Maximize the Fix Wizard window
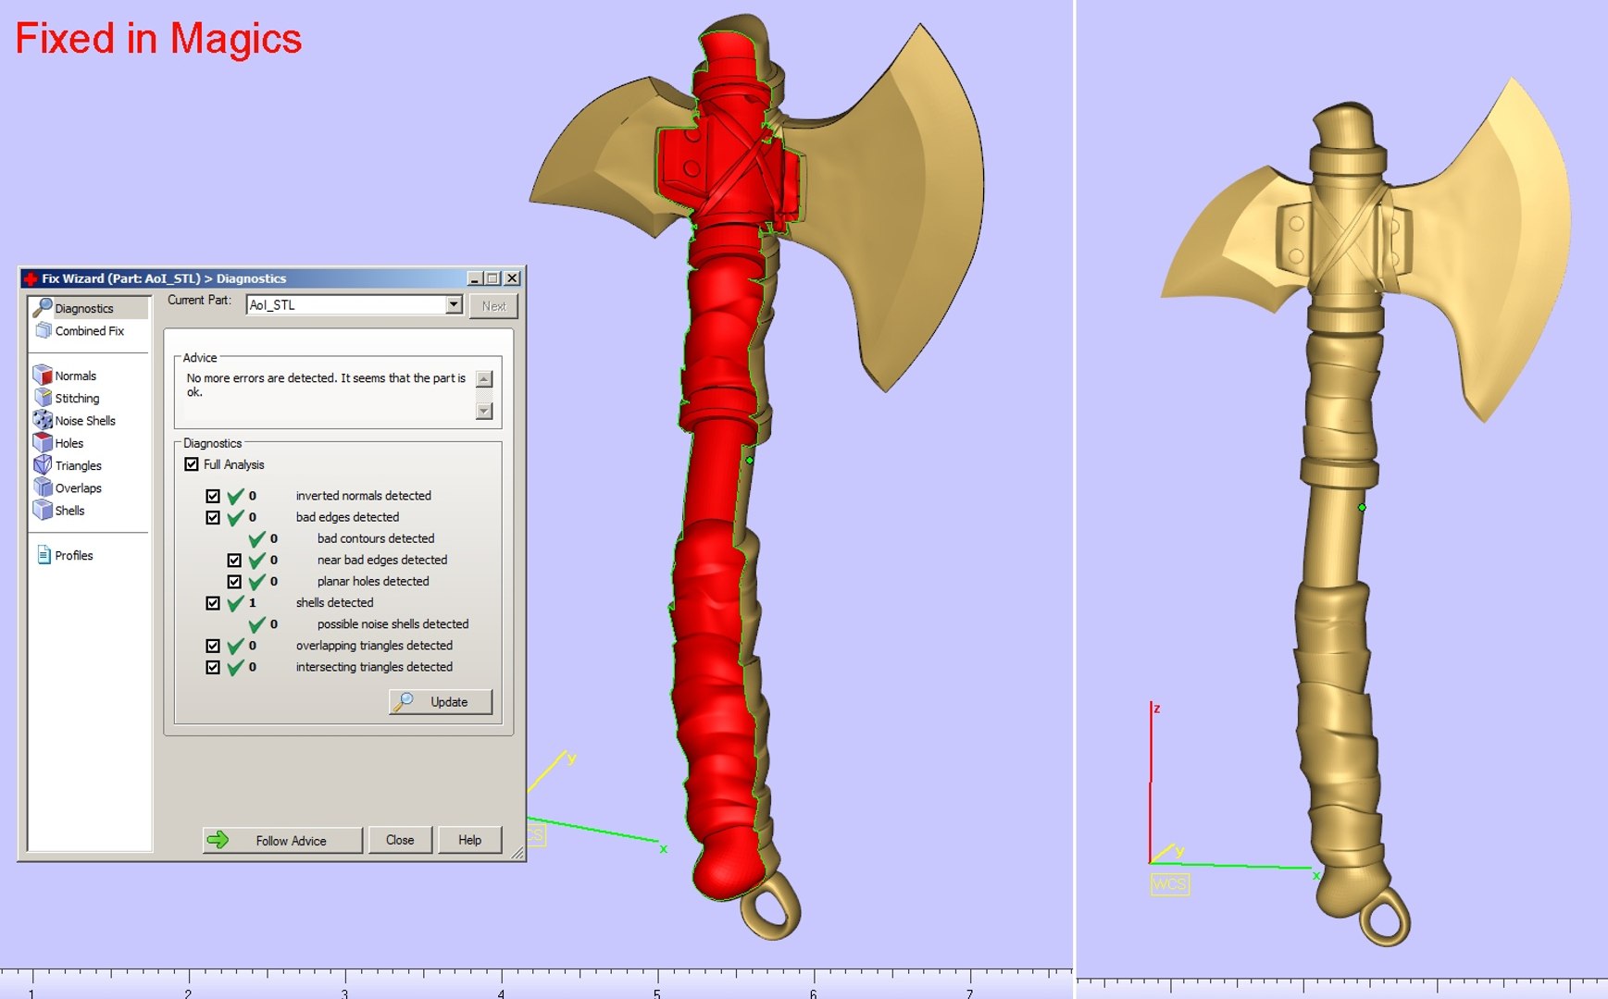This screenshot has height=999, width=1608. [492, 278]
